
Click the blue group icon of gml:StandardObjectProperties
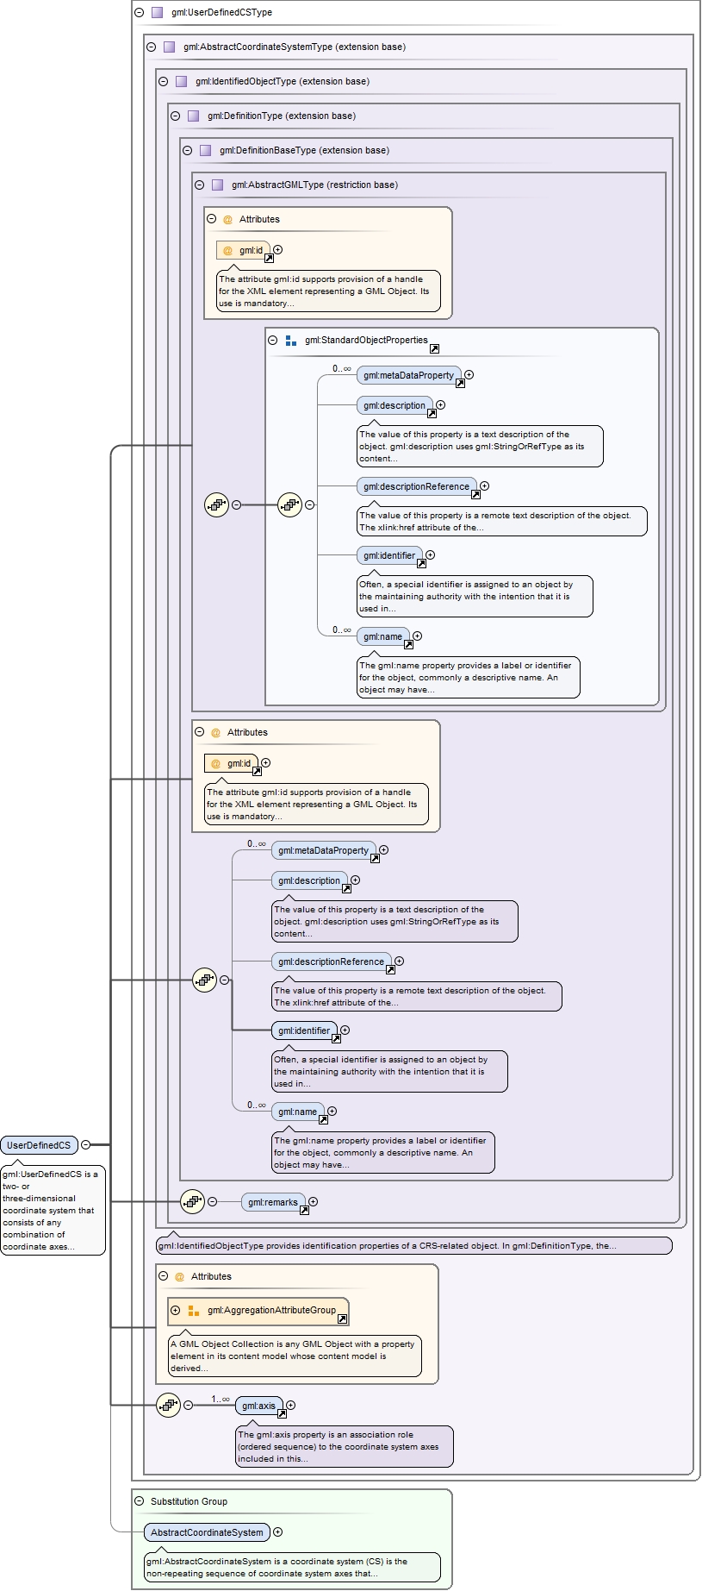(291, 340)
